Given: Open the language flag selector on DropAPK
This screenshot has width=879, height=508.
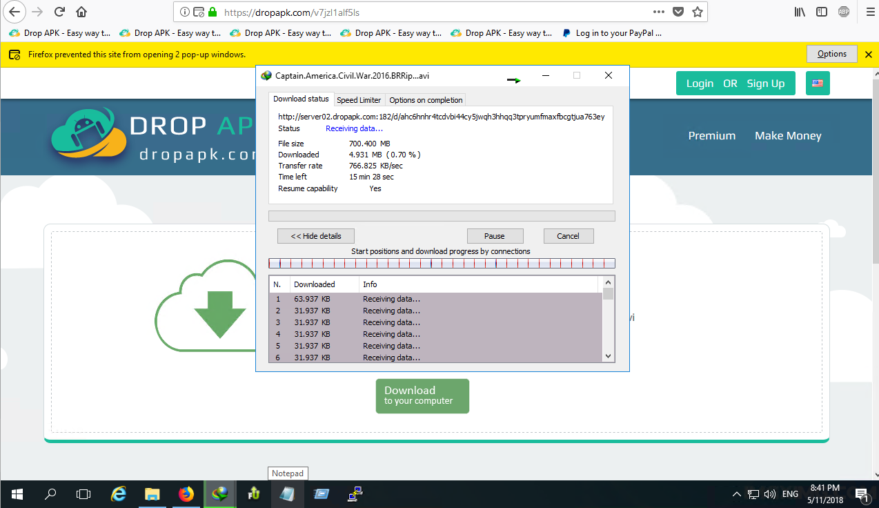Looking at the screenshot, I should click(818, 84).
